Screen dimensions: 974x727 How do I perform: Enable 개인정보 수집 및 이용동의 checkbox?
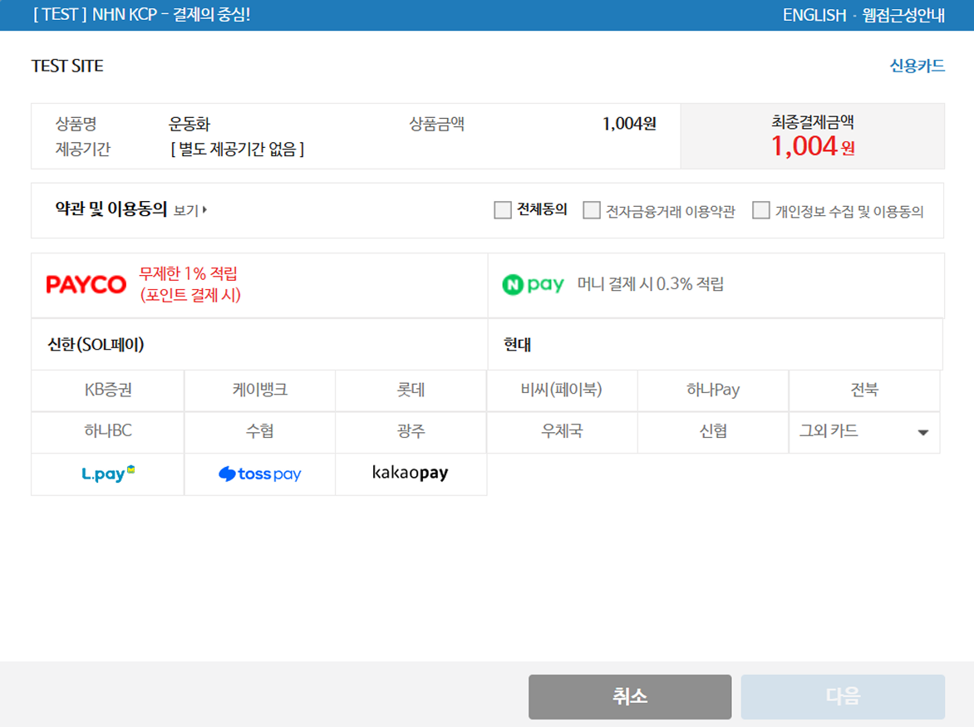click(x=761, y=210)
